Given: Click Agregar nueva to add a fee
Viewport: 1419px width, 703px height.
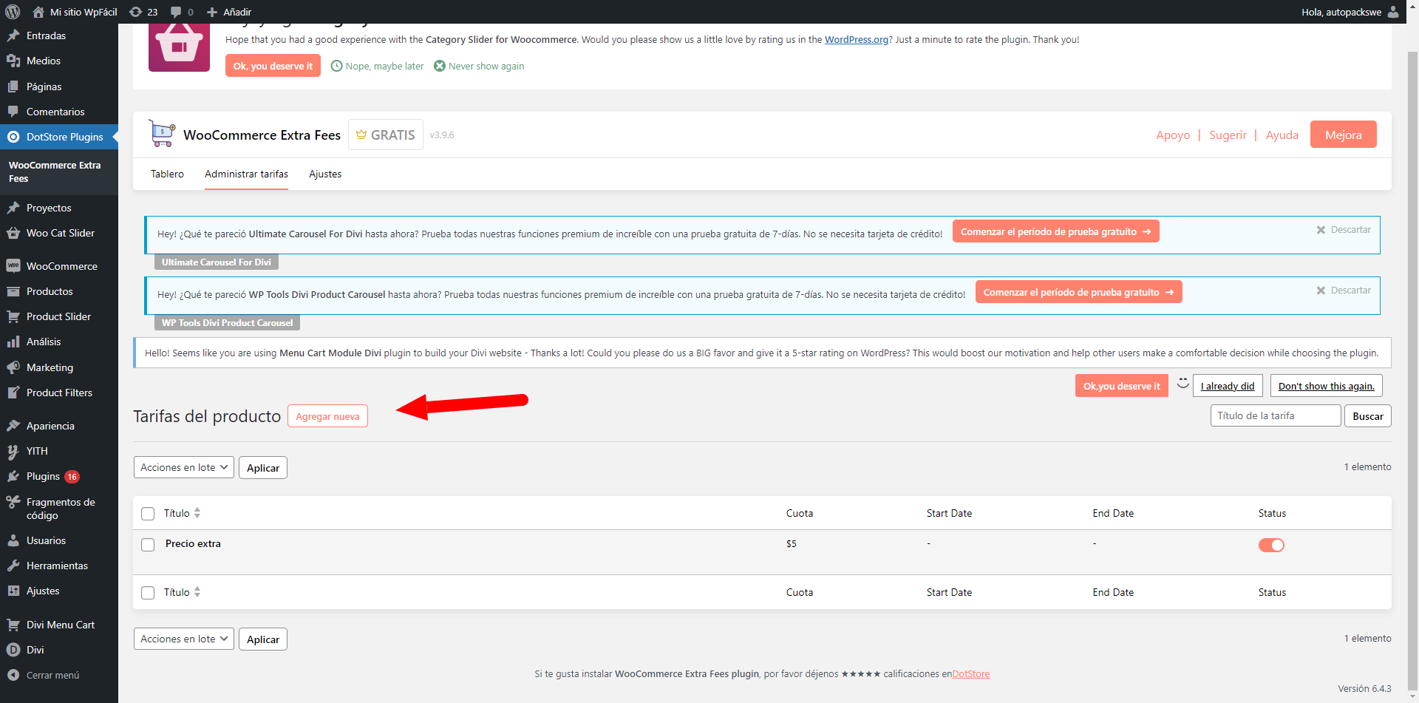Looking at the screenshot, I should [327, 416].
